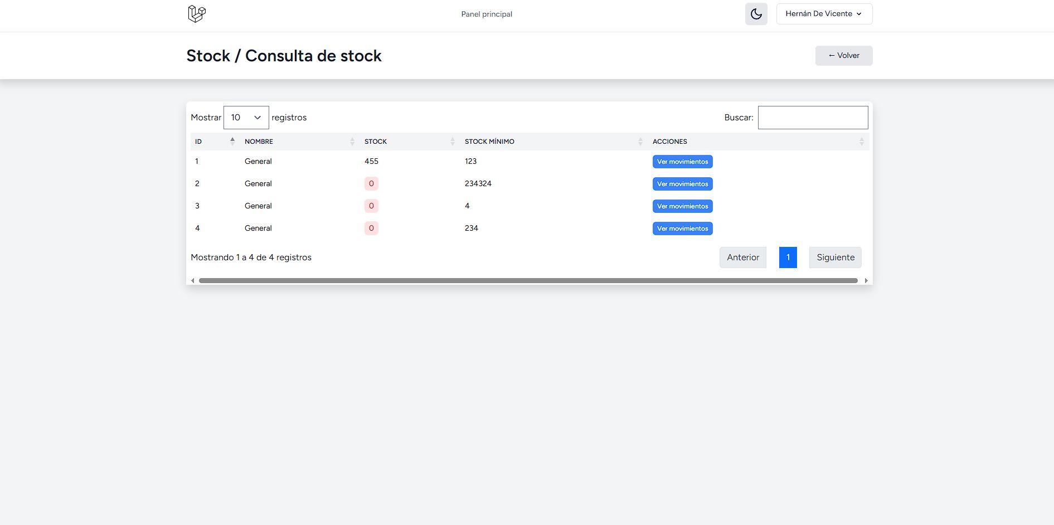Sort table by Nombre column
1054x525 pixels.
pos(299,142)
